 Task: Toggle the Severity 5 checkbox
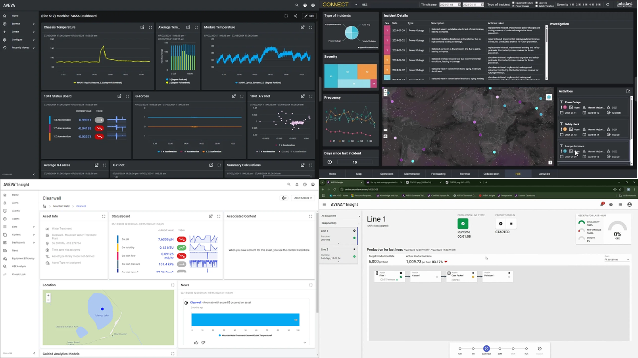(599, 4)
